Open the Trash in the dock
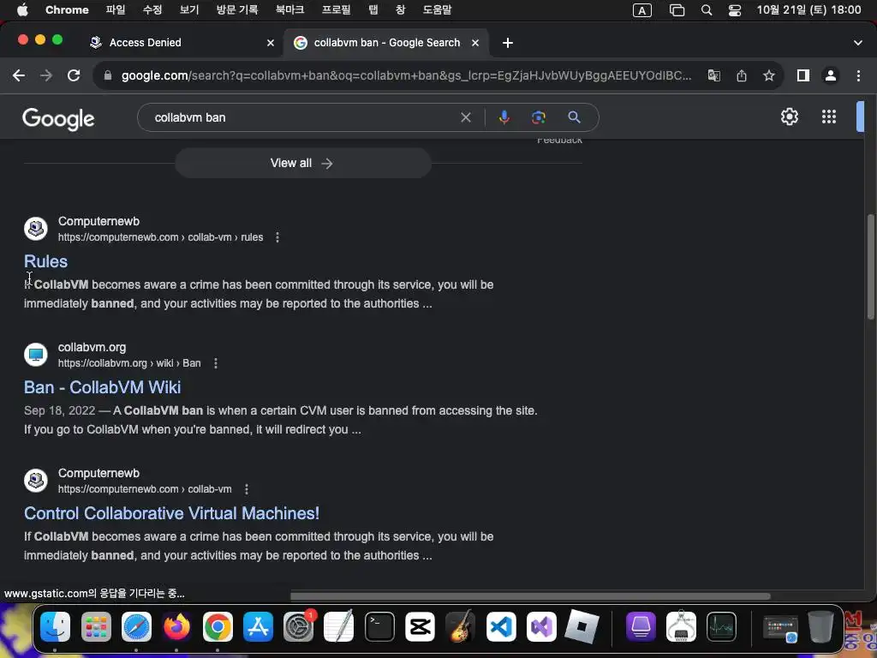877x658 pixels. tap(820, 626)
